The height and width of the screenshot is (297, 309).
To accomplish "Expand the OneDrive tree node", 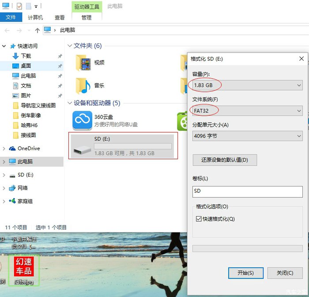I will [x=4, y=148].
